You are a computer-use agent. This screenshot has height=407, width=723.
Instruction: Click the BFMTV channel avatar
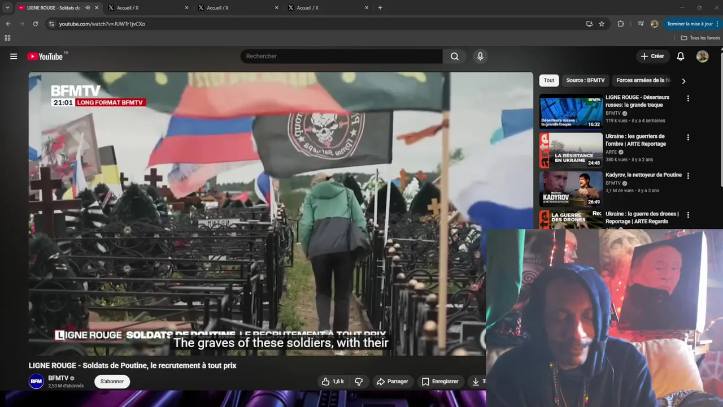[x=36, y=382]
